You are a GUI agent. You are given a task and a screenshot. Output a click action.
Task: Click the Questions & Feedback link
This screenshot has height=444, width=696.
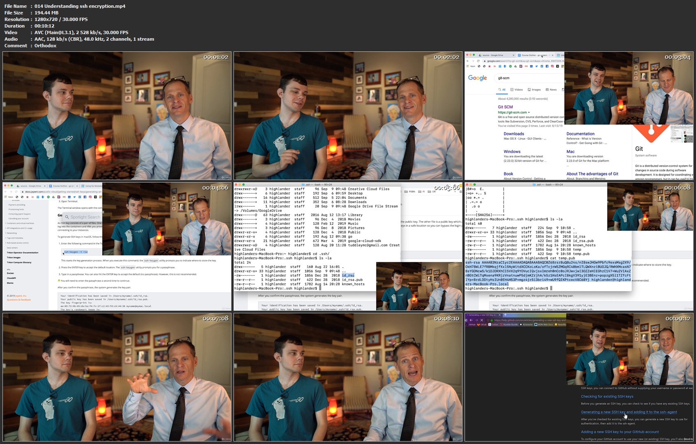pos(18,300)
